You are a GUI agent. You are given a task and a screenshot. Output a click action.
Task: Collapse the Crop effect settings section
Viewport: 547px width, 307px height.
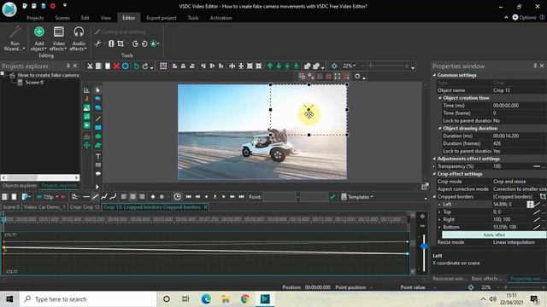coord(435,174)
